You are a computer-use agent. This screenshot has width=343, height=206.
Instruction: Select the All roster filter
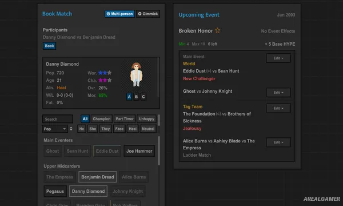click(x=85, y=119)
